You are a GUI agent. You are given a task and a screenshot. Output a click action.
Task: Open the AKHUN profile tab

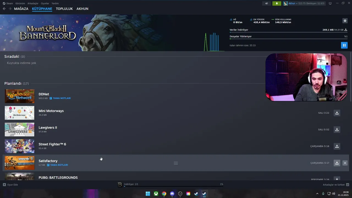82,9
